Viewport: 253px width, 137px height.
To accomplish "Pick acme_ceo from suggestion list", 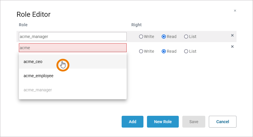I will [33, 62].
